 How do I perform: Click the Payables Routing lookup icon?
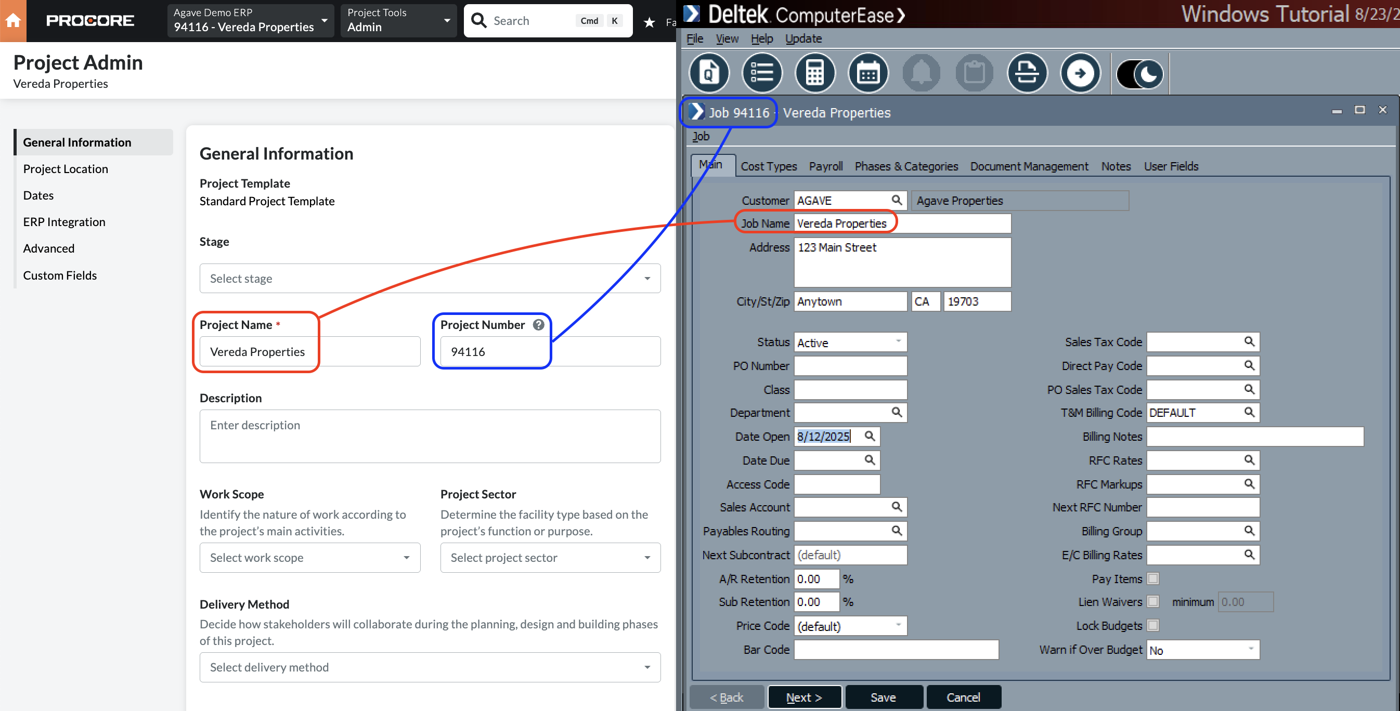point(897,531)
